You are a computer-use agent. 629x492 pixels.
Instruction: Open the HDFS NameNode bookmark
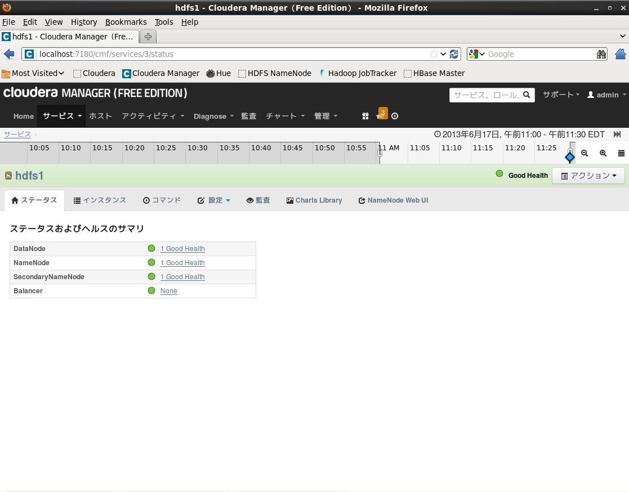(275, 73)
